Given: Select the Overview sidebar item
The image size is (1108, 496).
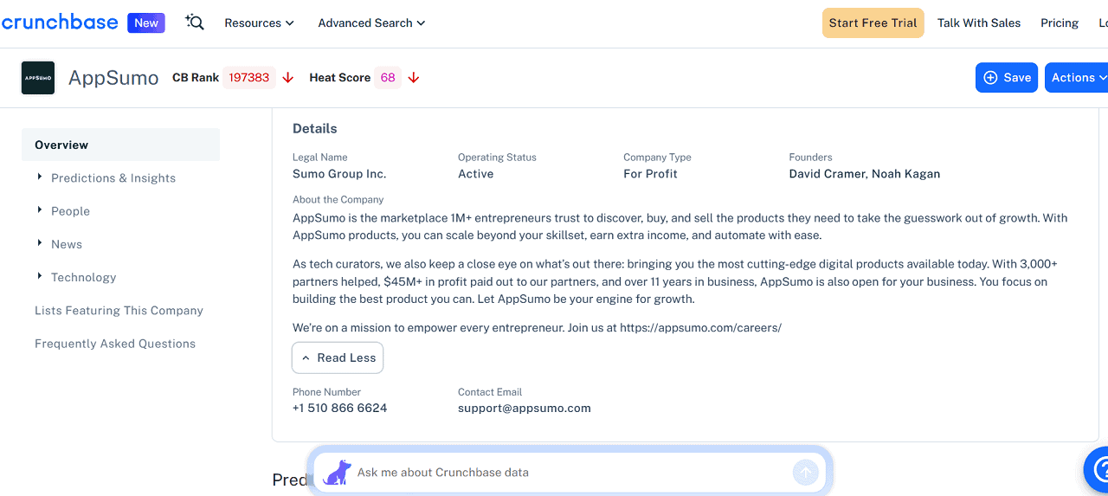Looking at the screenshot, I should pyautogui.click(x=120, y=145).
